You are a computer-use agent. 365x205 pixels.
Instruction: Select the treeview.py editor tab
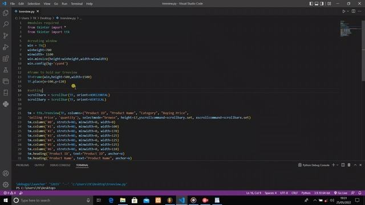pos(26,11)
